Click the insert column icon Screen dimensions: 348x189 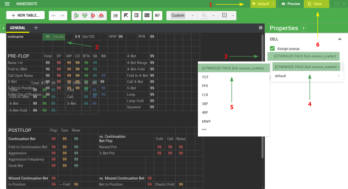pyautogui.click(x=76, y=16)
